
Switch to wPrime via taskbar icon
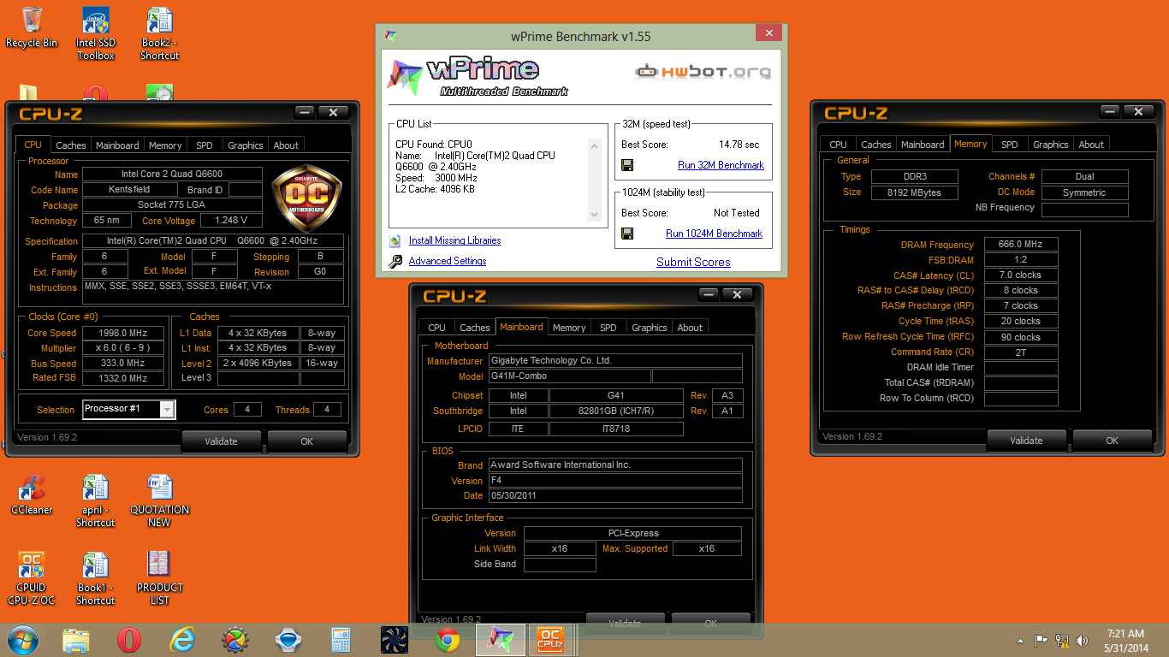coord(501,640)
